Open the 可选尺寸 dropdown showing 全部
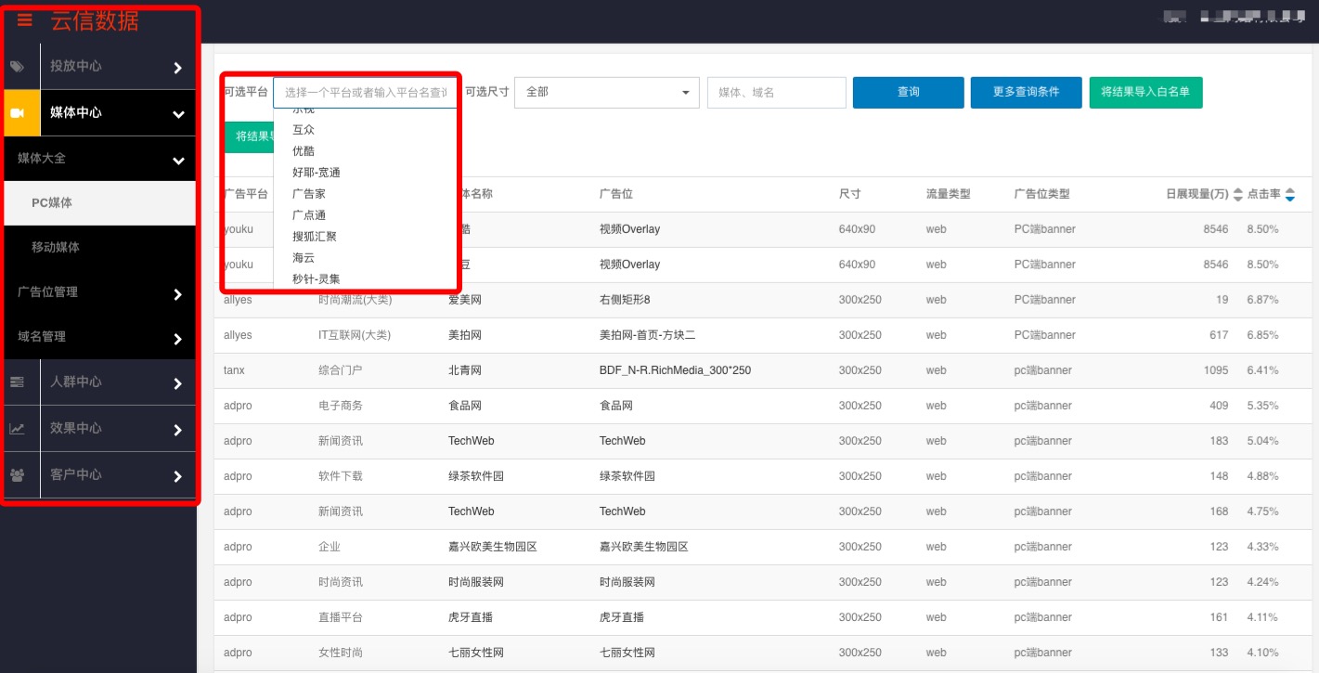Image resolution: width=1319 pixels, height=673 pixels. [x=606, y=92]
